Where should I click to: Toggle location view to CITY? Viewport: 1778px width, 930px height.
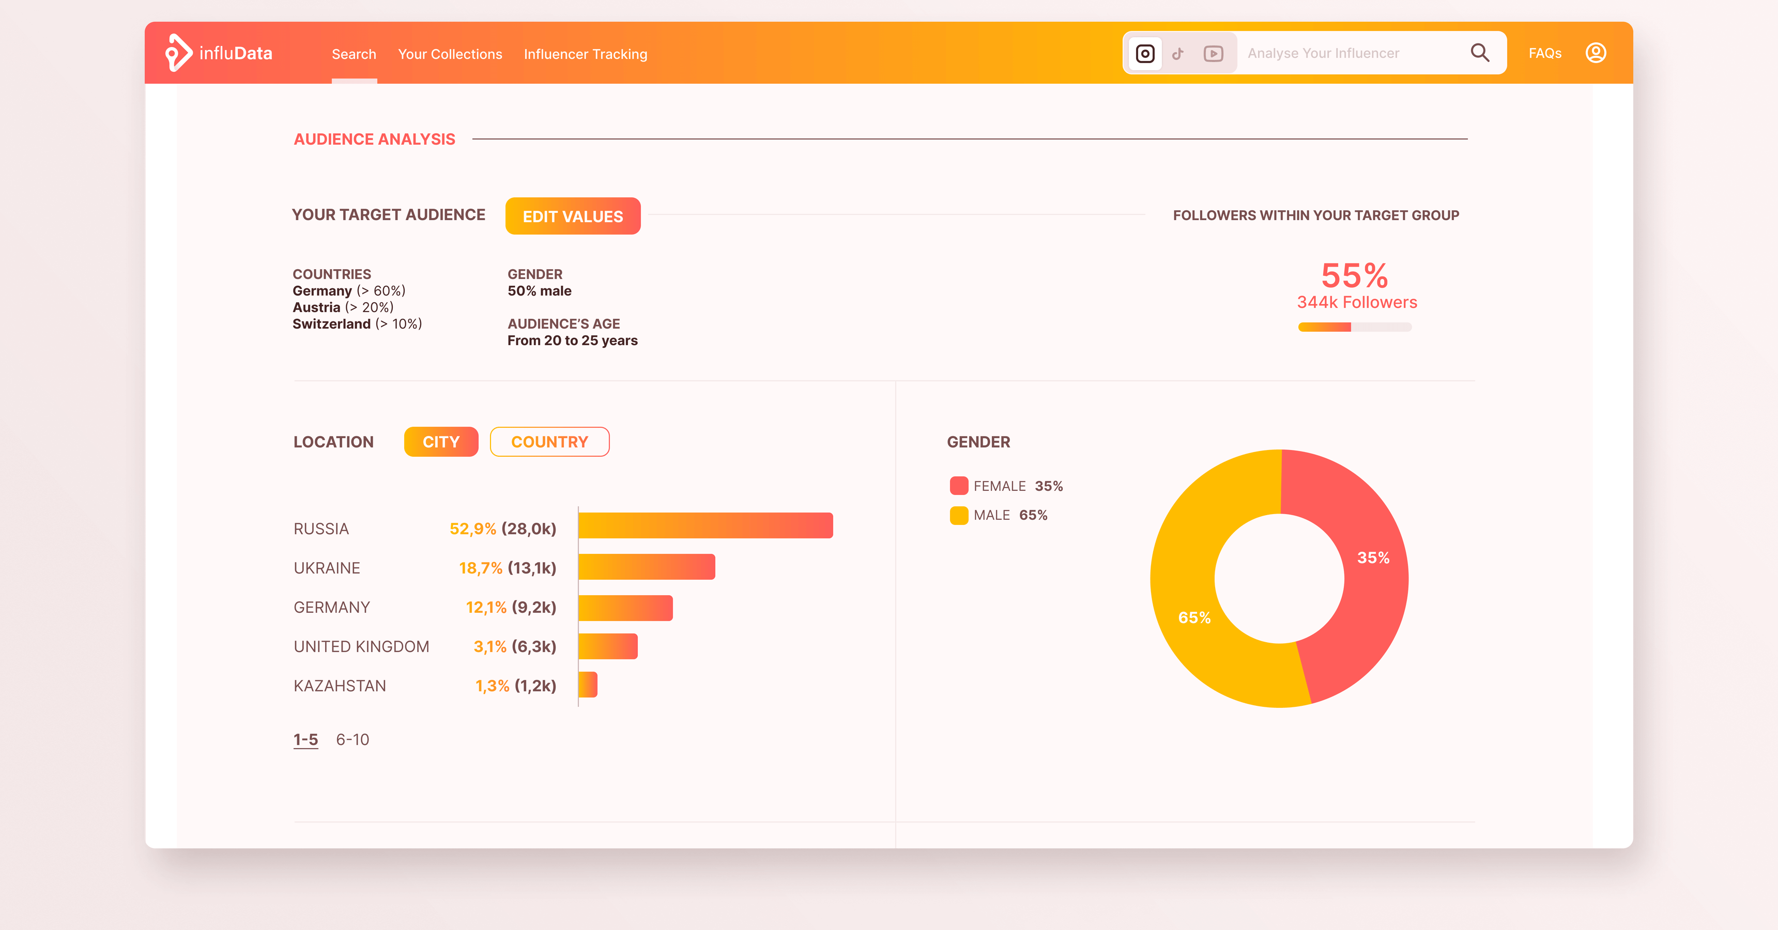pos(441,442)
